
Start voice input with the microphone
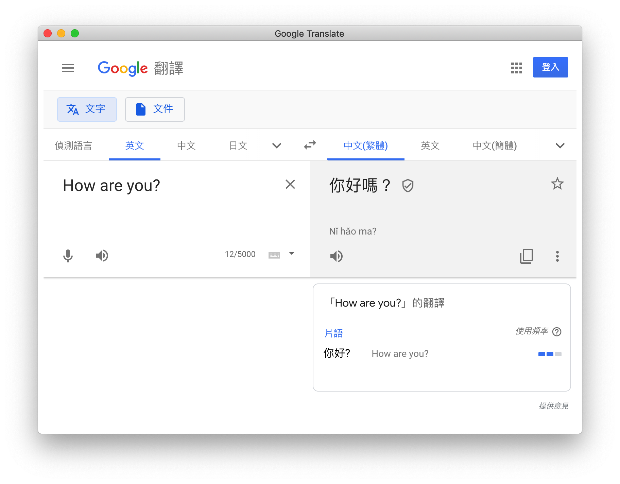click(68, 256)
